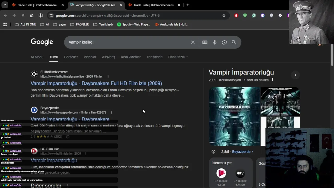Switch to the Blade 3 izle tab
Viewport: 334px width, 188px height.
coord(154,5)
